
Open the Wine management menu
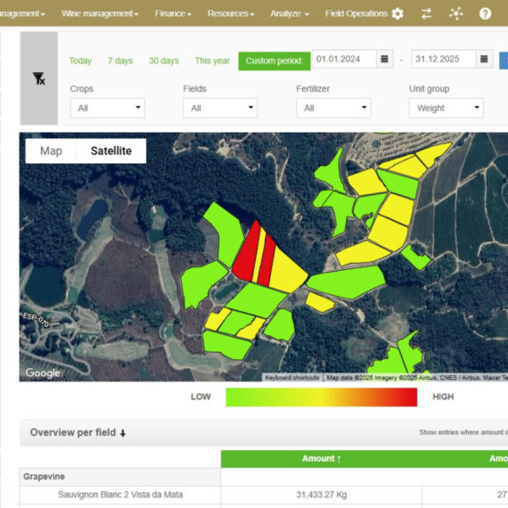pyautogui.click(x=100, y=13)
